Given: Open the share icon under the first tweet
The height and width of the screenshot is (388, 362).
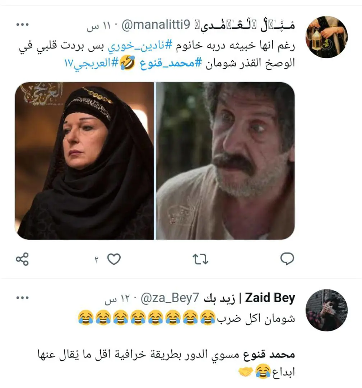Looking at the screenshot, I should pos(22,259).
